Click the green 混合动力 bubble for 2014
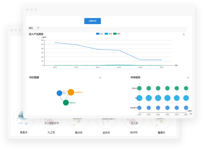This screenshot has width=203, height=149. 158,88
